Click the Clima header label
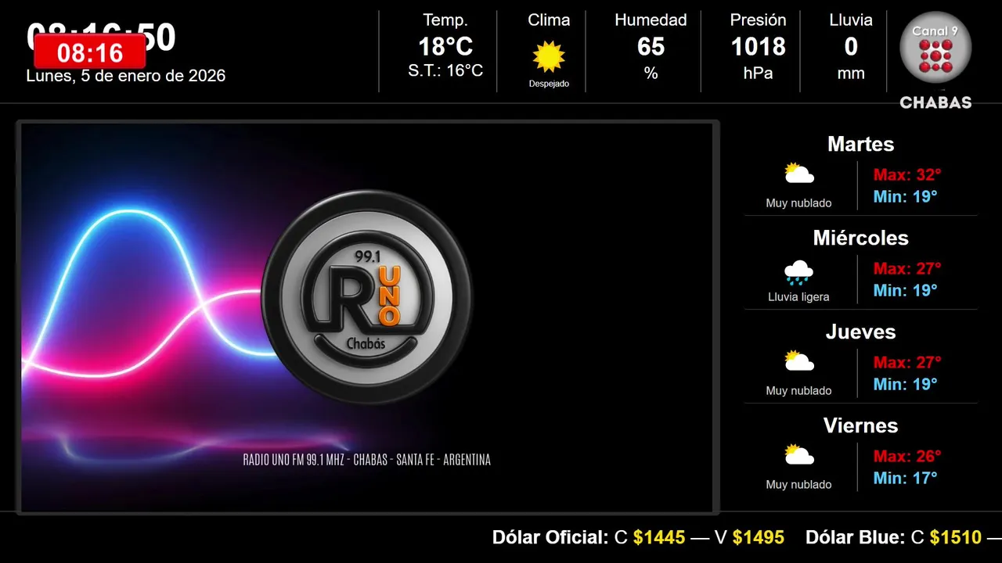Viewport: 1002px width, 563px height. click(x=549, y=20)
